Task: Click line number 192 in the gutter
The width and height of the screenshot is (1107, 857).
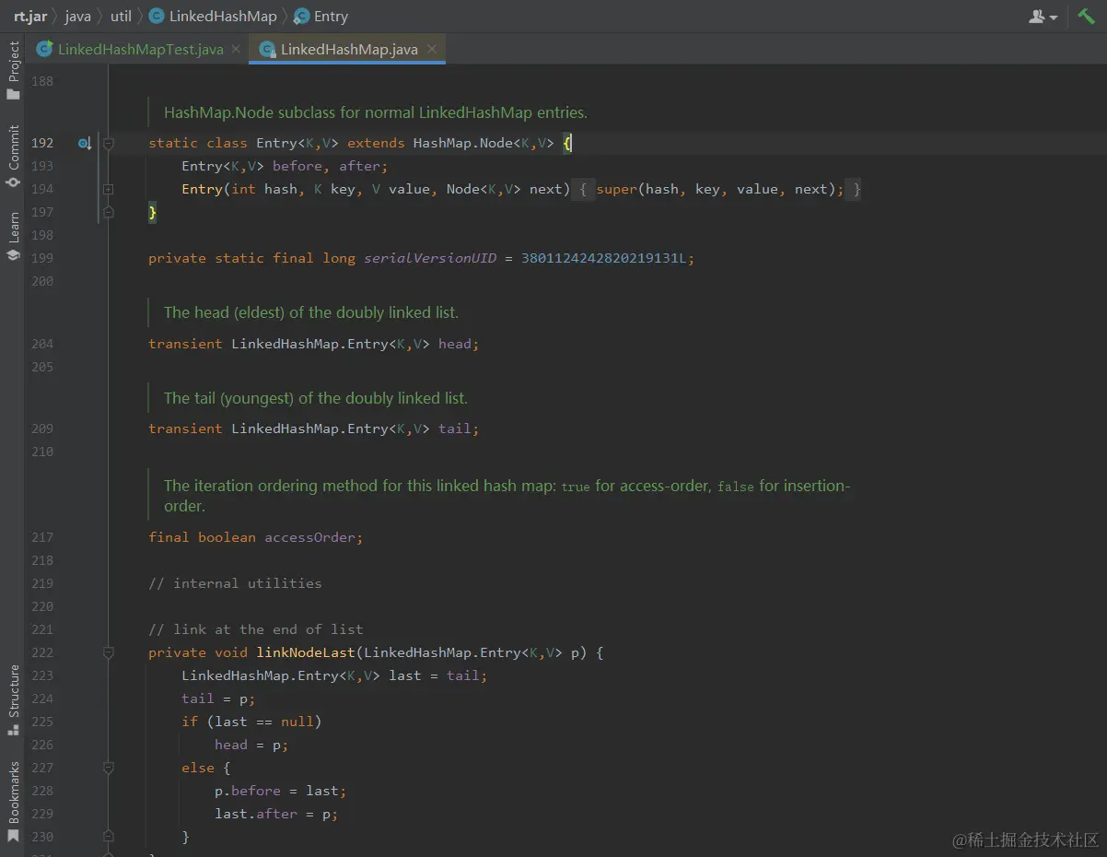Action: [42, 143]
